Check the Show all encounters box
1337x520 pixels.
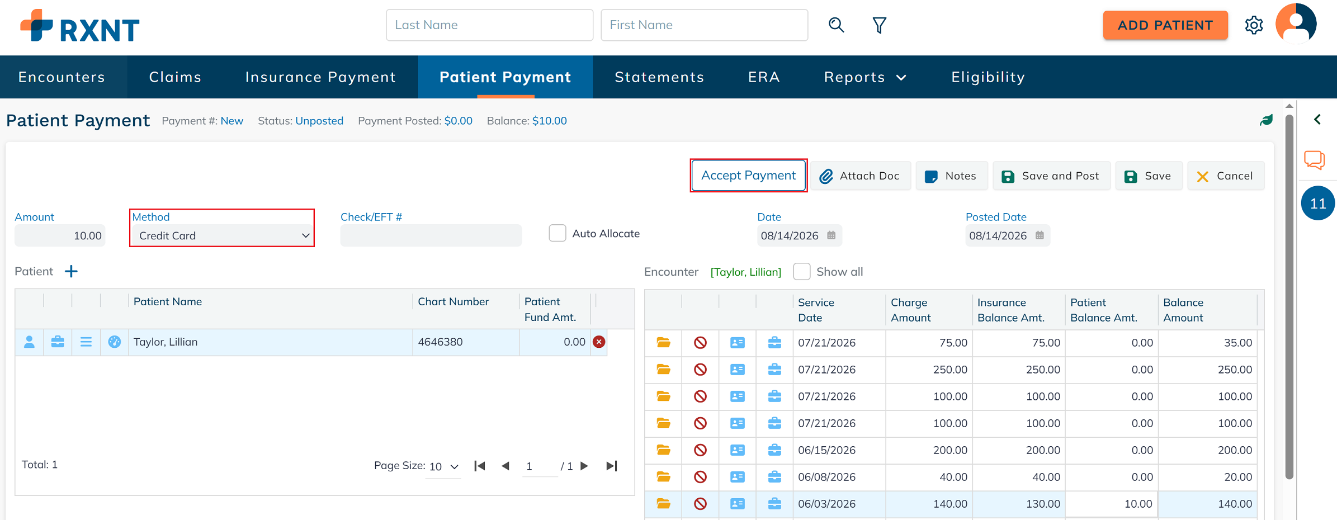pyautogui.click(x=802, y=271)
